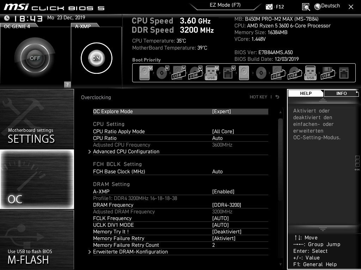
Task: Click the F12 screenshot label
Action: [280, 7]
